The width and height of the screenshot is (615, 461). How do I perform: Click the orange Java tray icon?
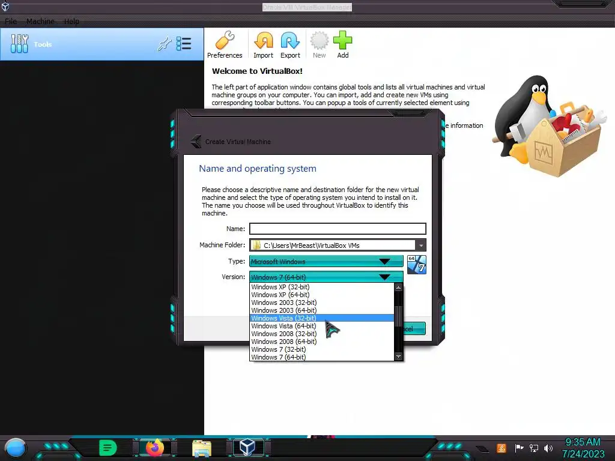501,448
